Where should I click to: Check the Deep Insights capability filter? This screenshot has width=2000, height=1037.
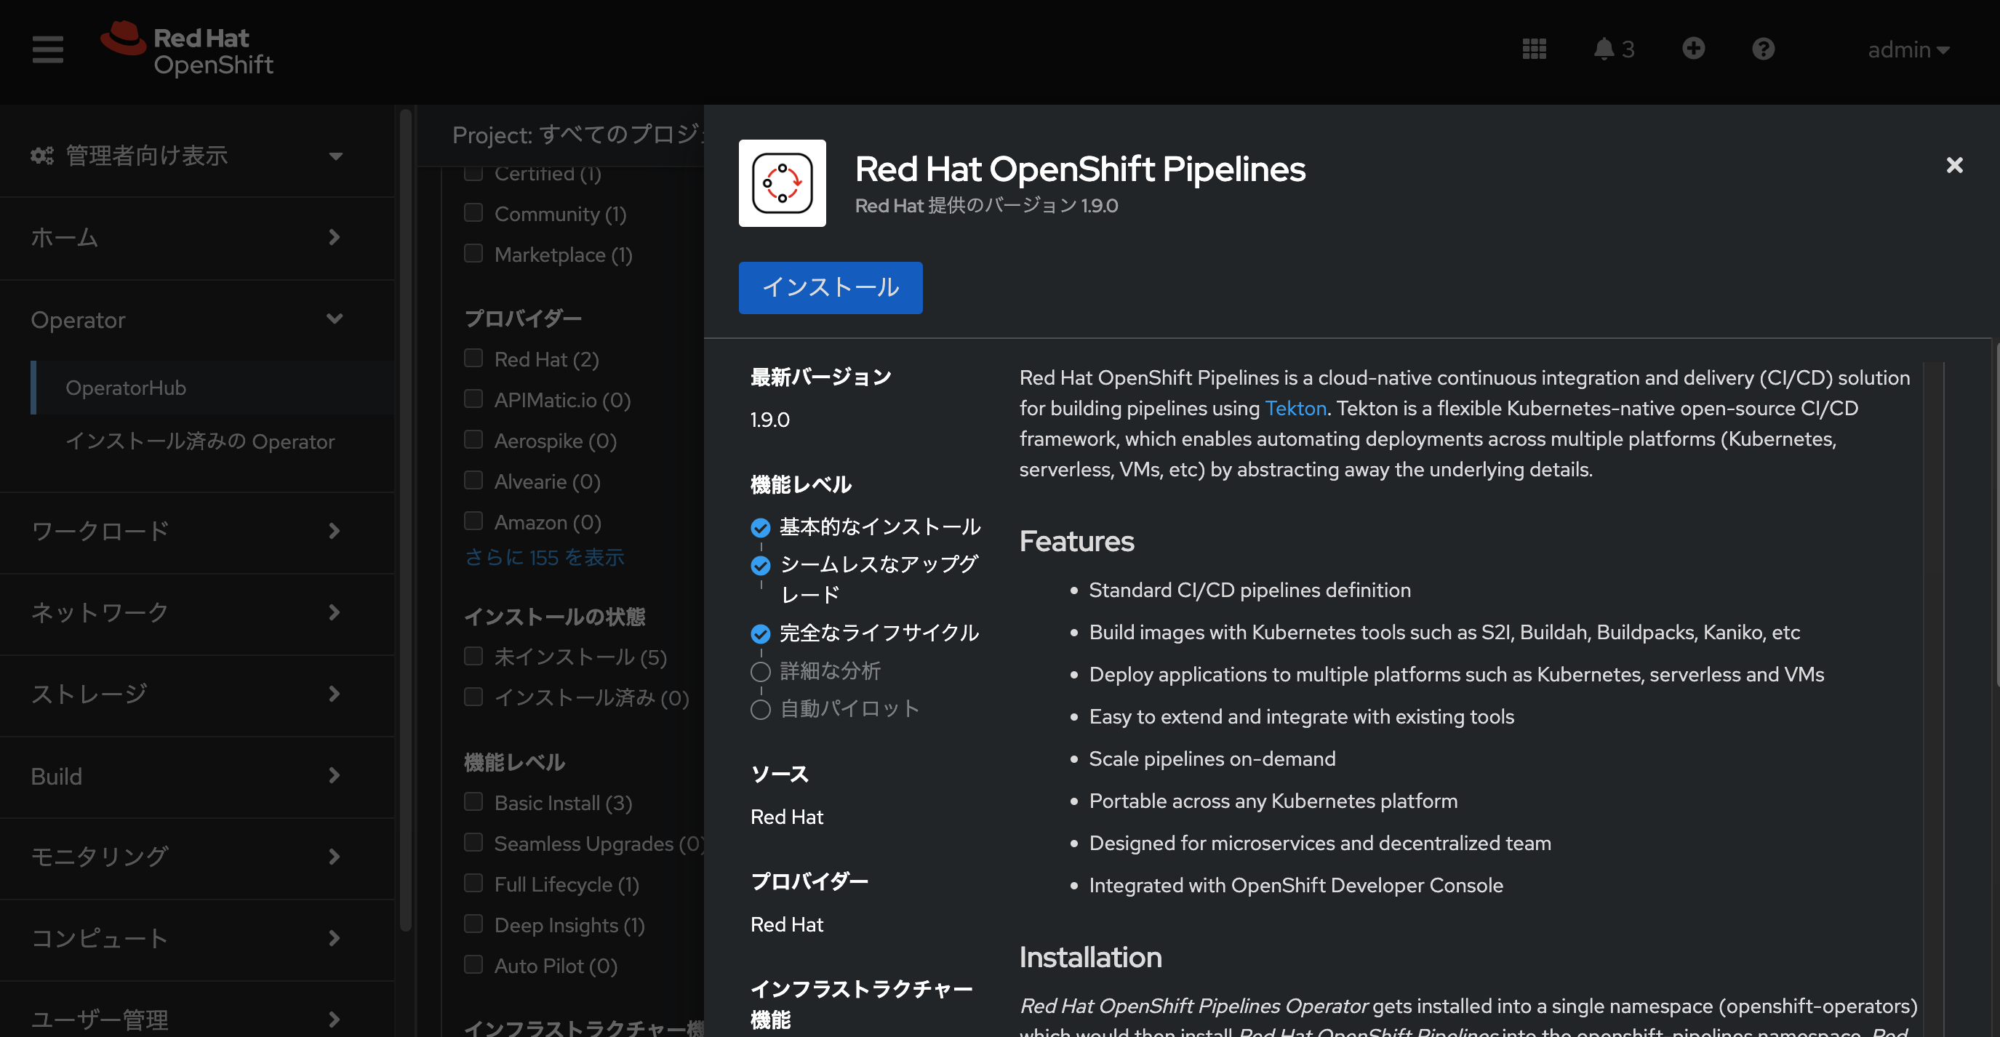click(x=473, y=924)
